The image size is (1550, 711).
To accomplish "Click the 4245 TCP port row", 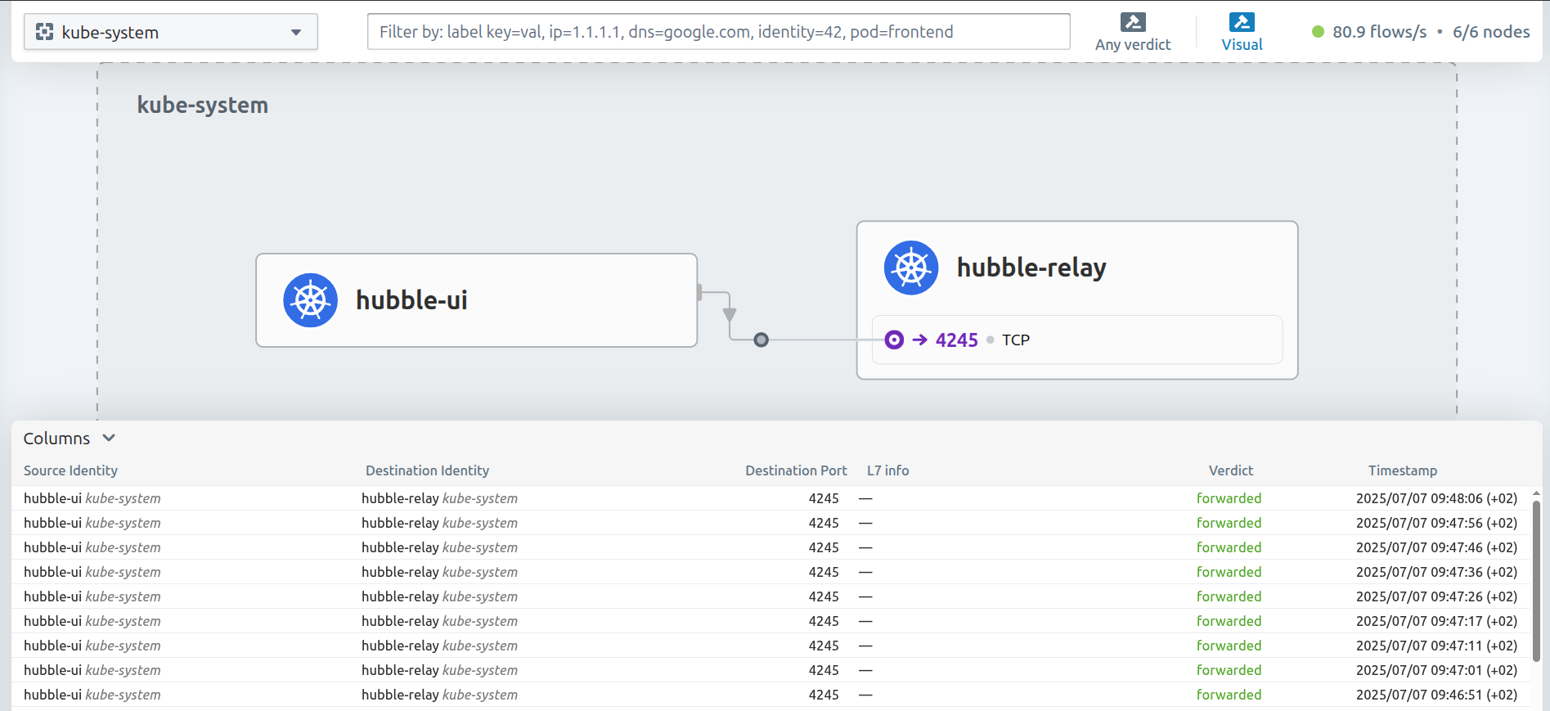I will point(1077,340).
